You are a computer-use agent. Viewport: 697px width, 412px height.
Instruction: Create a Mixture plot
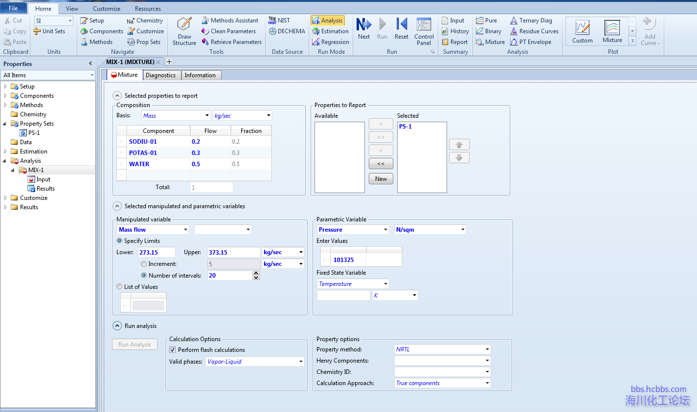[x=612, y=31]
